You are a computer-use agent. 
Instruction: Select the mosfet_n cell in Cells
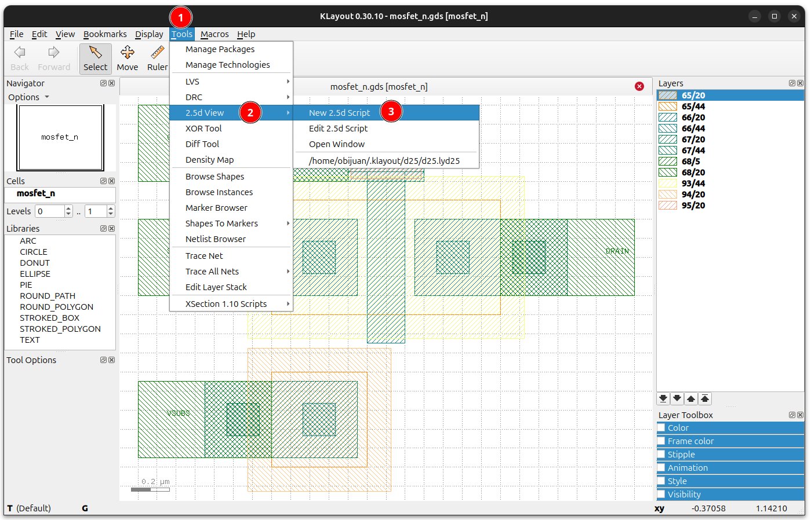point(36,193)
